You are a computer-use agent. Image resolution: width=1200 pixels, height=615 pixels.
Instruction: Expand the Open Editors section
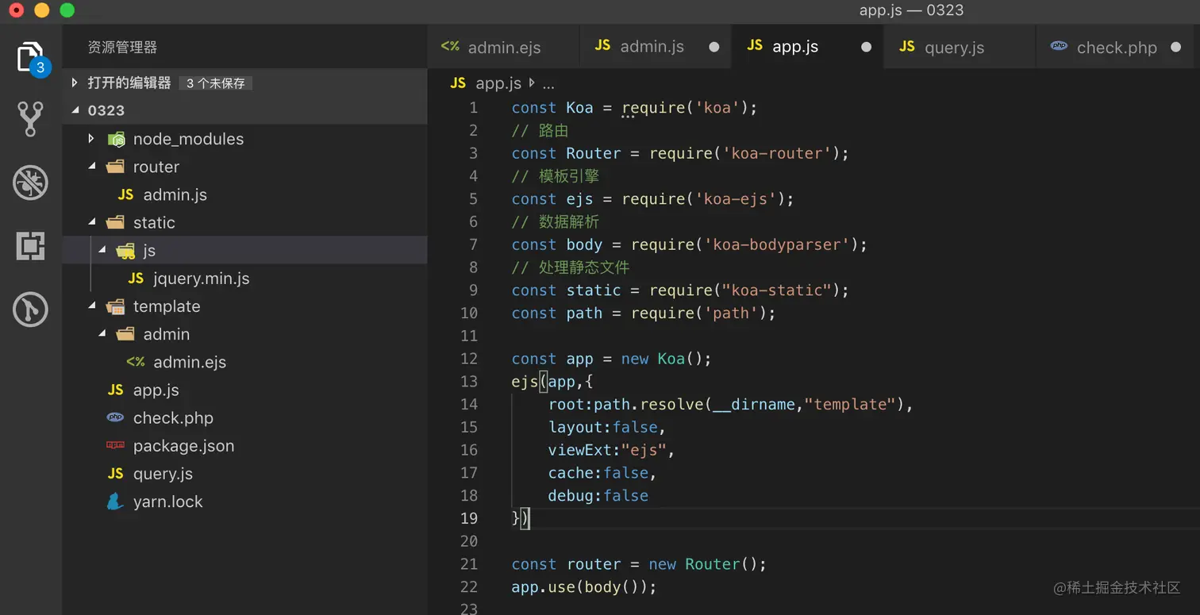click(75, 83)
